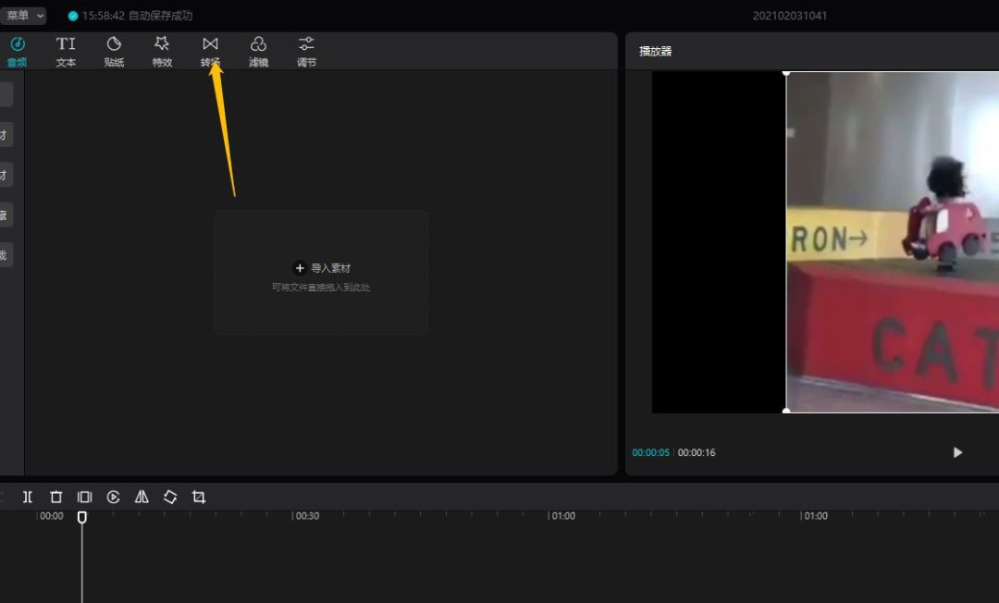
Task: Click the 导入素材 import button
Action: click(321, 268)
